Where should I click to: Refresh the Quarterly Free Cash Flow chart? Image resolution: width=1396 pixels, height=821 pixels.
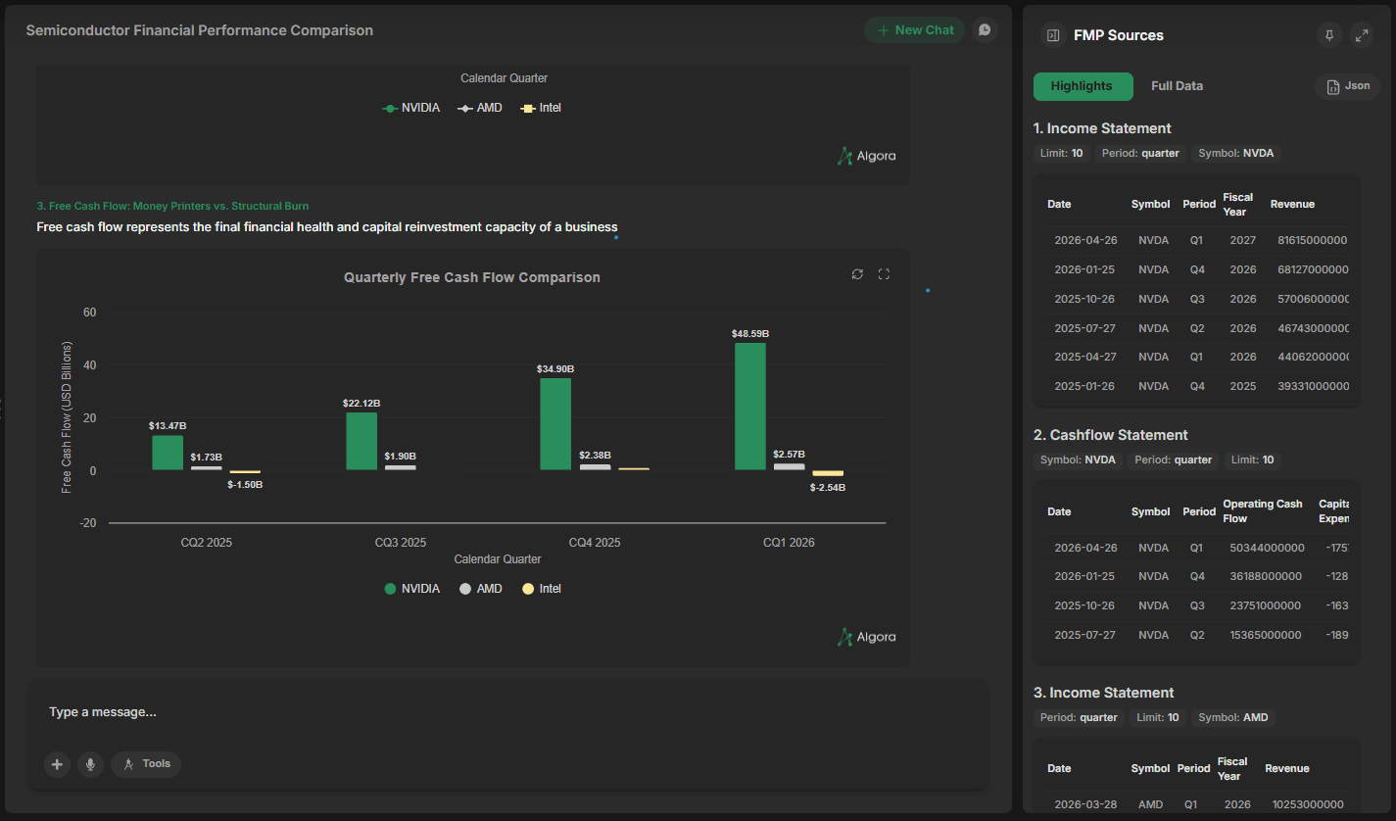click(858, 274)
